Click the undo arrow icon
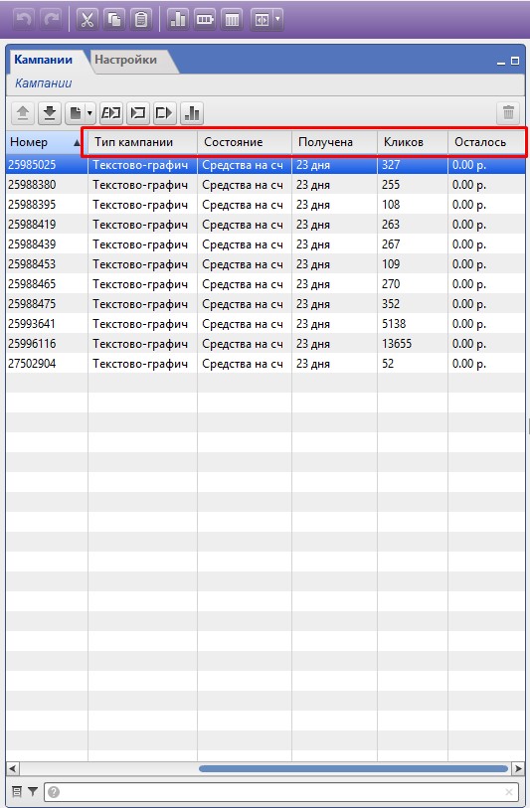Viewport: 530px width, 808px height. click(x=24, y=20)
